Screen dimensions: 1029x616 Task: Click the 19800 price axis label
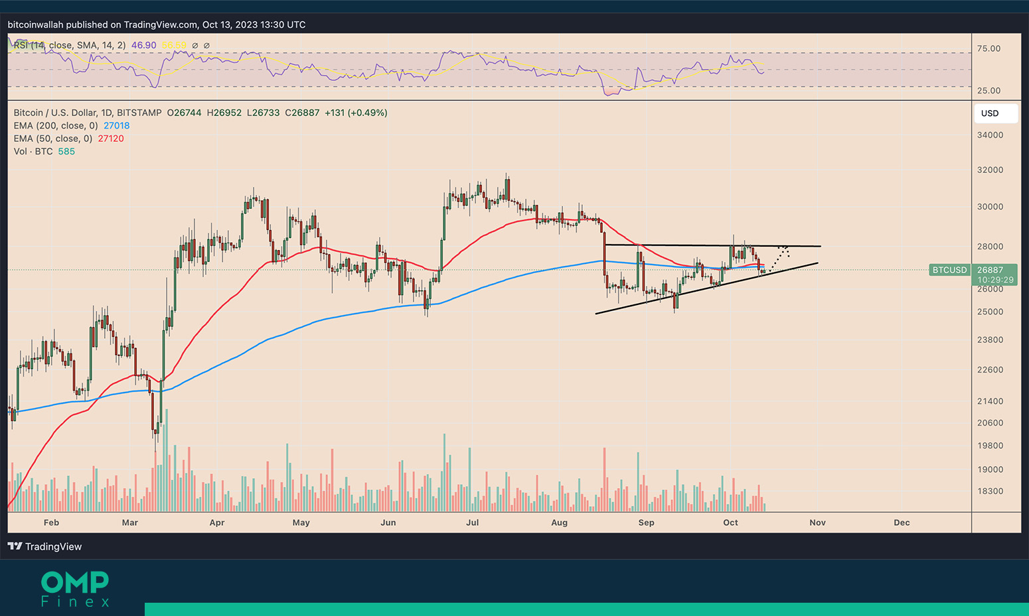point(990,446)
